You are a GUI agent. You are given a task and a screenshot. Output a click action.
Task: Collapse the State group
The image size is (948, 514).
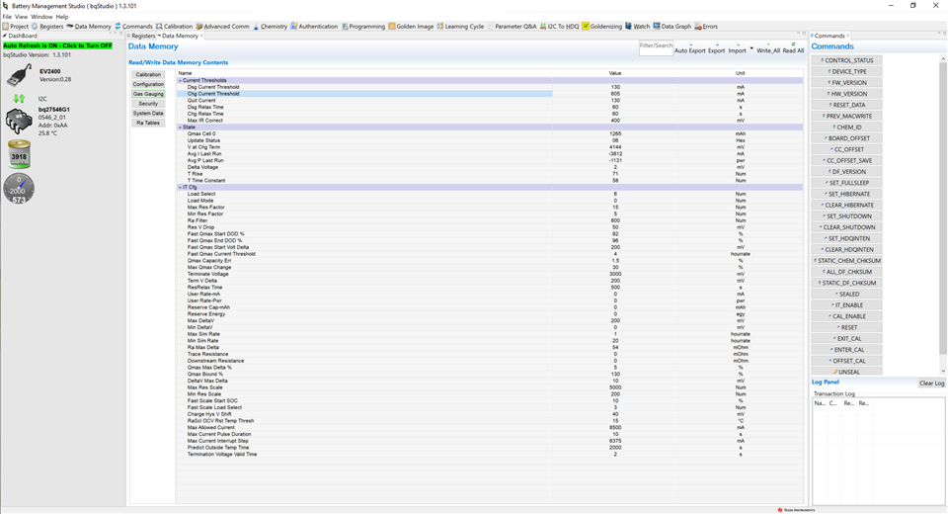tap(180, 128)
